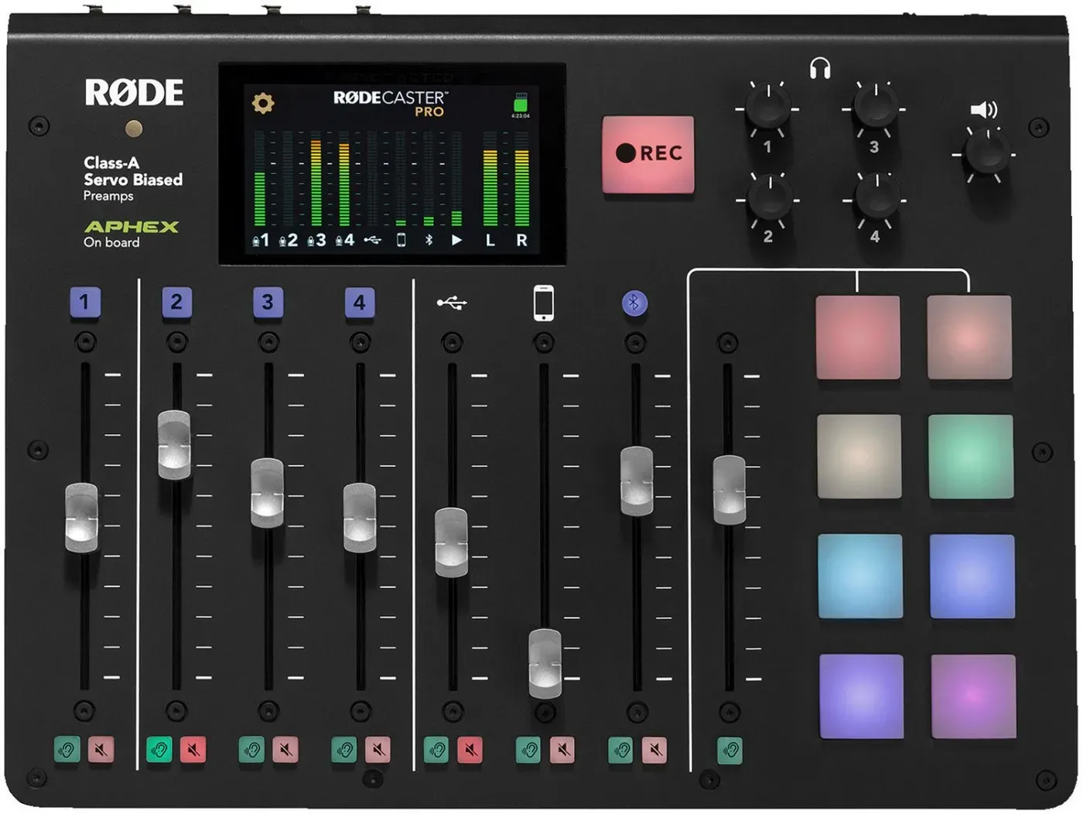Screen dimensions: 1083x814
Task: Click headphone volume knob 2
Action: click(769, 197)
